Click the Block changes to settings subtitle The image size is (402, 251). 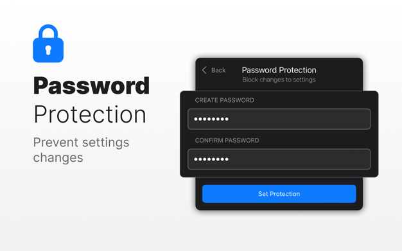point(279,80)
